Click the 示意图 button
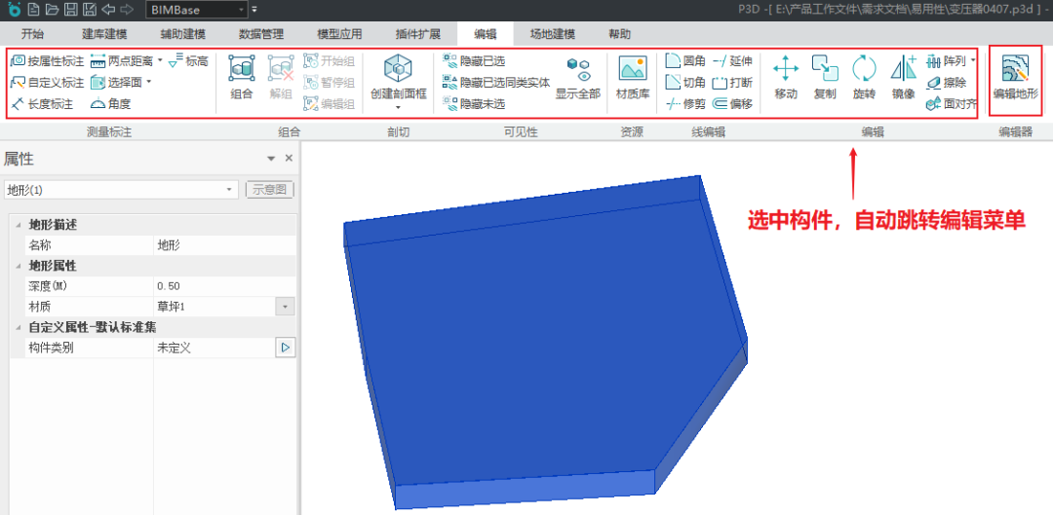1053x515 pixels. click(x=269, y=190)
